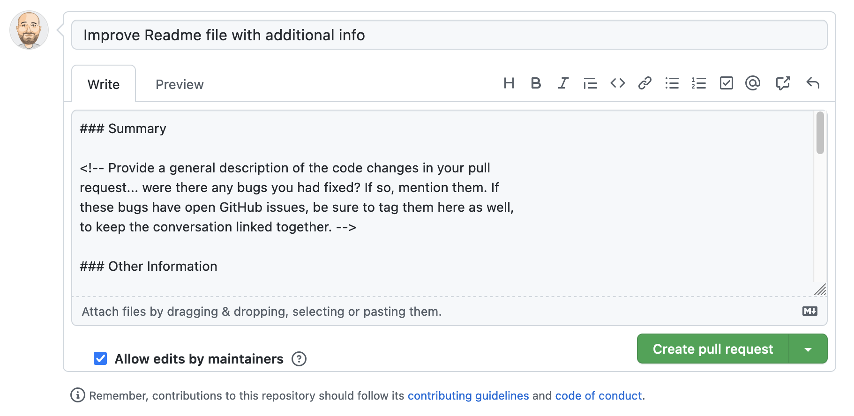This screenshot has height=416, width=854.
Task: Add a task list with the checkbox icon
Action: click(x=726, y=83)
